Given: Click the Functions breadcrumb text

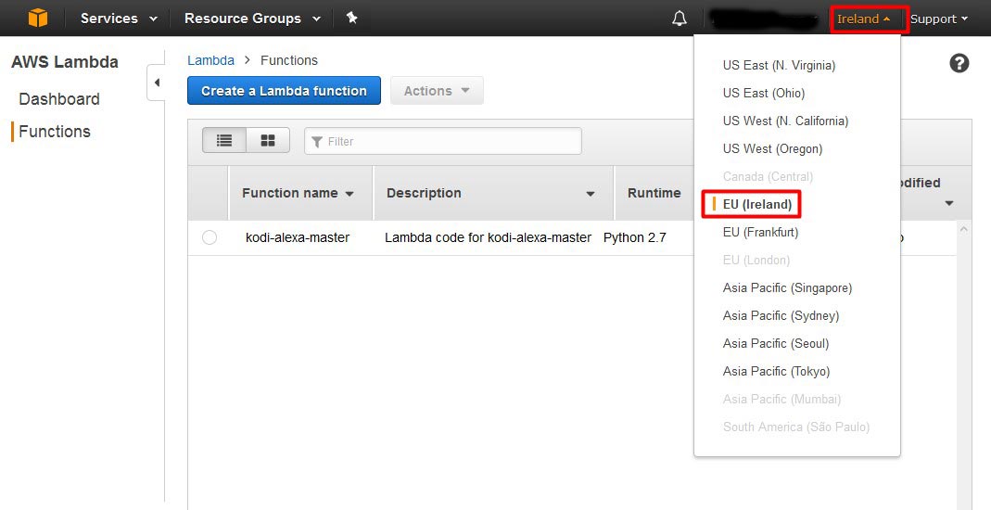Looking at the screenshot, I should pos(289,60).
